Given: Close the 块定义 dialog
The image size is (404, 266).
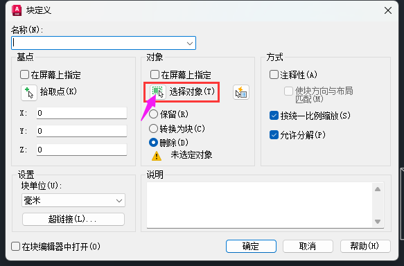Looking at the screenshot, I should pyautogui.click(x=388, y=10).
